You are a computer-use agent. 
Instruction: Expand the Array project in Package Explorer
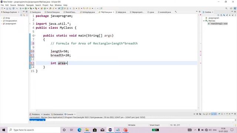[x=1, y=18]
